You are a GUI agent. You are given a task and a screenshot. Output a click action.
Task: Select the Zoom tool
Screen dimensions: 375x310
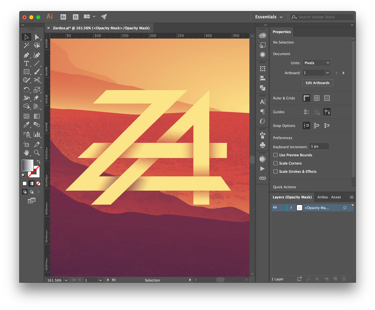pyautogui.click(x=37, y=153)
